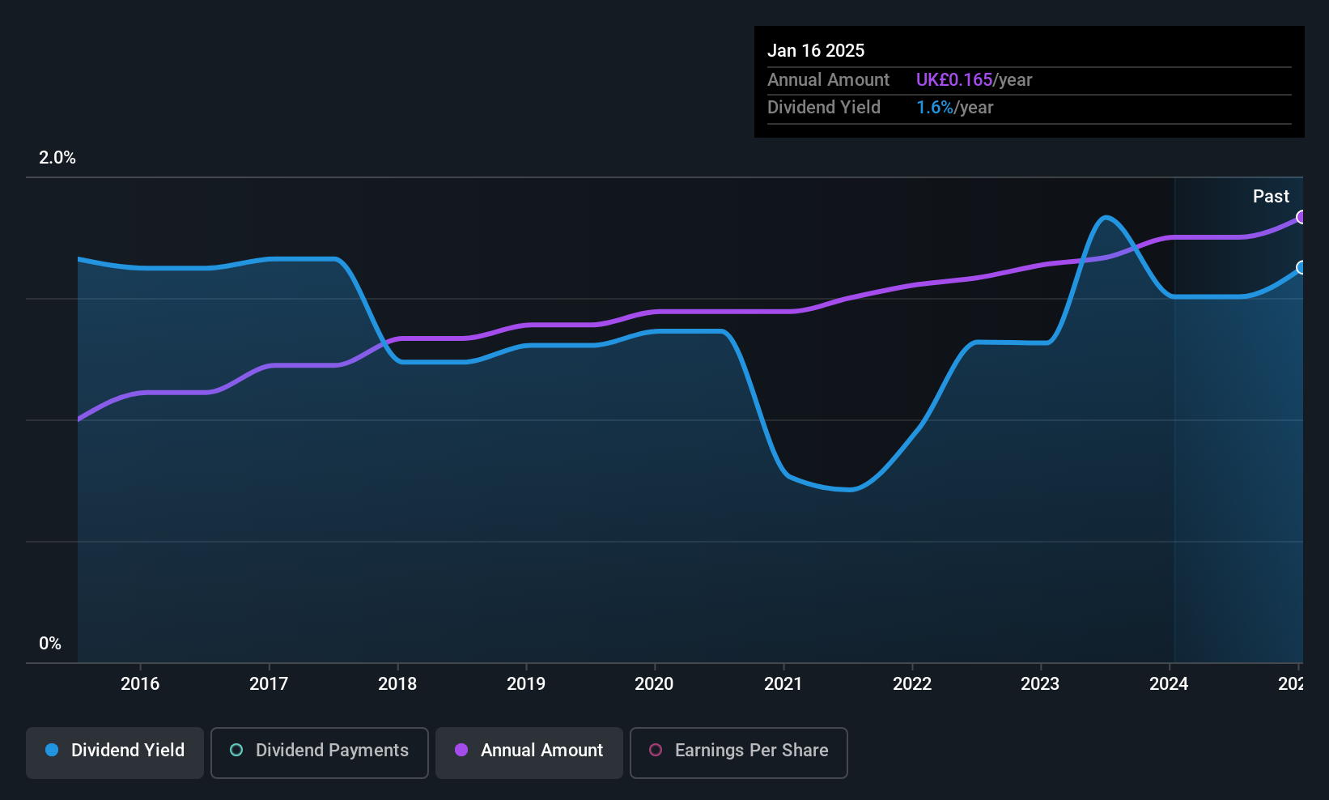Click the UK£0.165/year annual amount value

tap(974, 80)
